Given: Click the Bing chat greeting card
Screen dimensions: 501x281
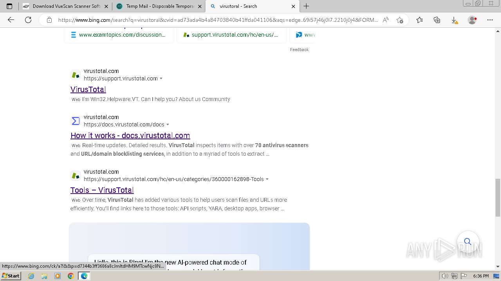Looking at the screenshot, I should pyautogui.click(x=174, y=262).
